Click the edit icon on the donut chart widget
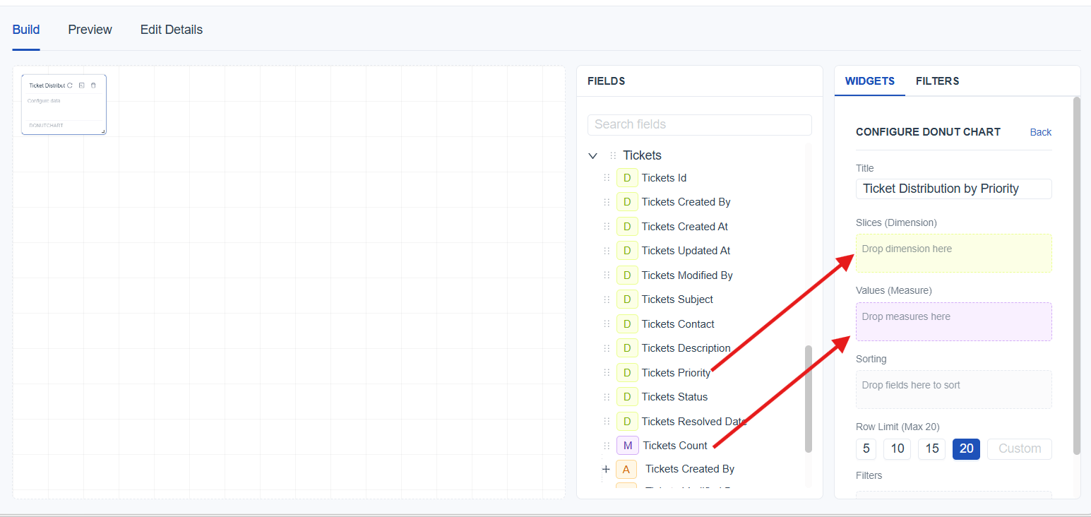1091x517 pixels. (82, 85)
